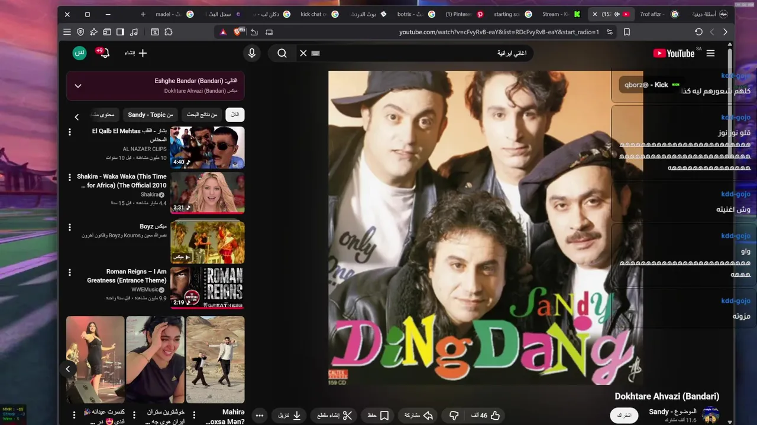Viewport: 757px width, 425px height.
Task: Click the cast screen icon in address bar
Action: 269,32
